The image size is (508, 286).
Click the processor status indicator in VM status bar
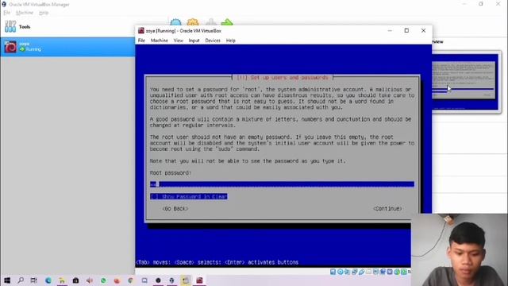pos(390,272)
